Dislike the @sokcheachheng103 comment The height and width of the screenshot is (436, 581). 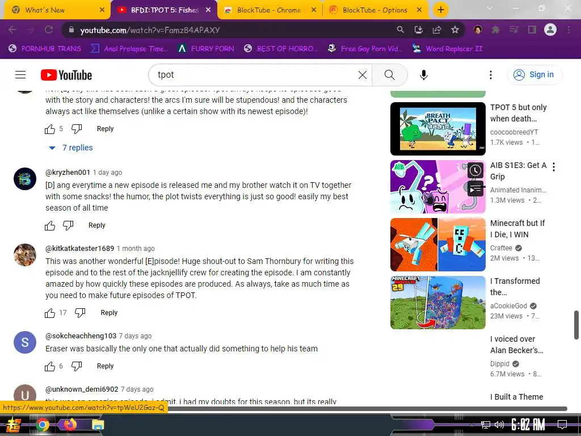tap(77, 366)
